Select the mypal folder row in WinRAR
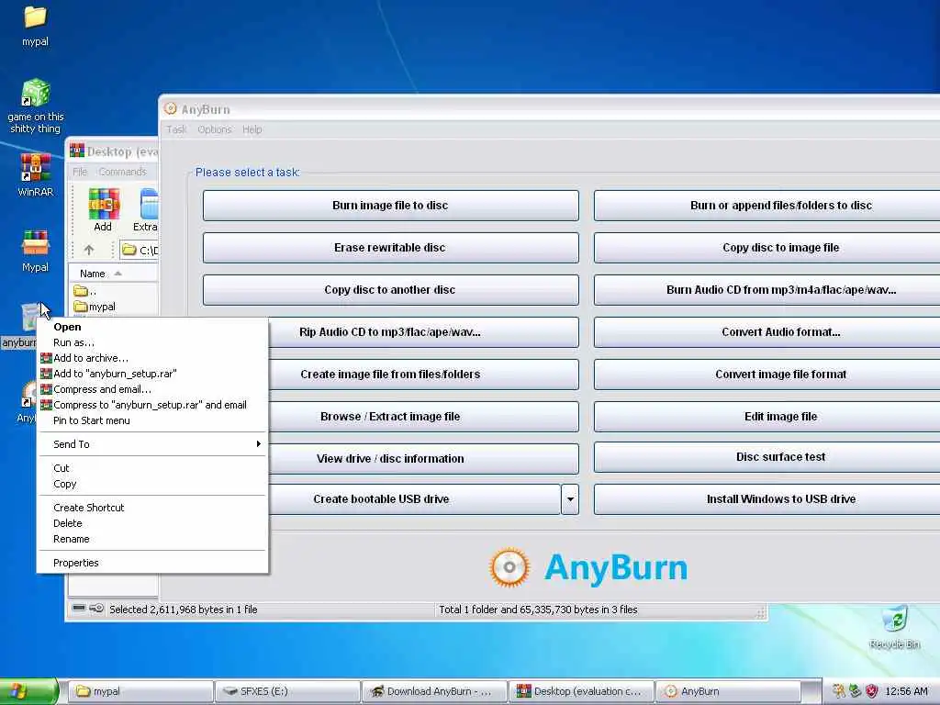The width and height of the screenshot is (940, 705). [x=115, y=307]
